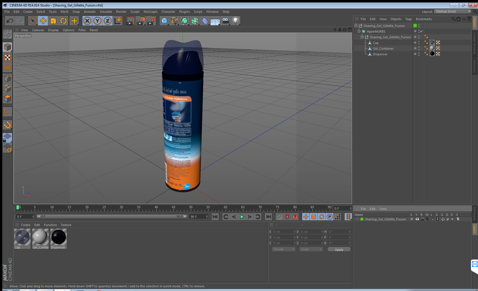478x291 pixels.
Task: Open the MoGraph menu
Action: (x=150, y=12)
